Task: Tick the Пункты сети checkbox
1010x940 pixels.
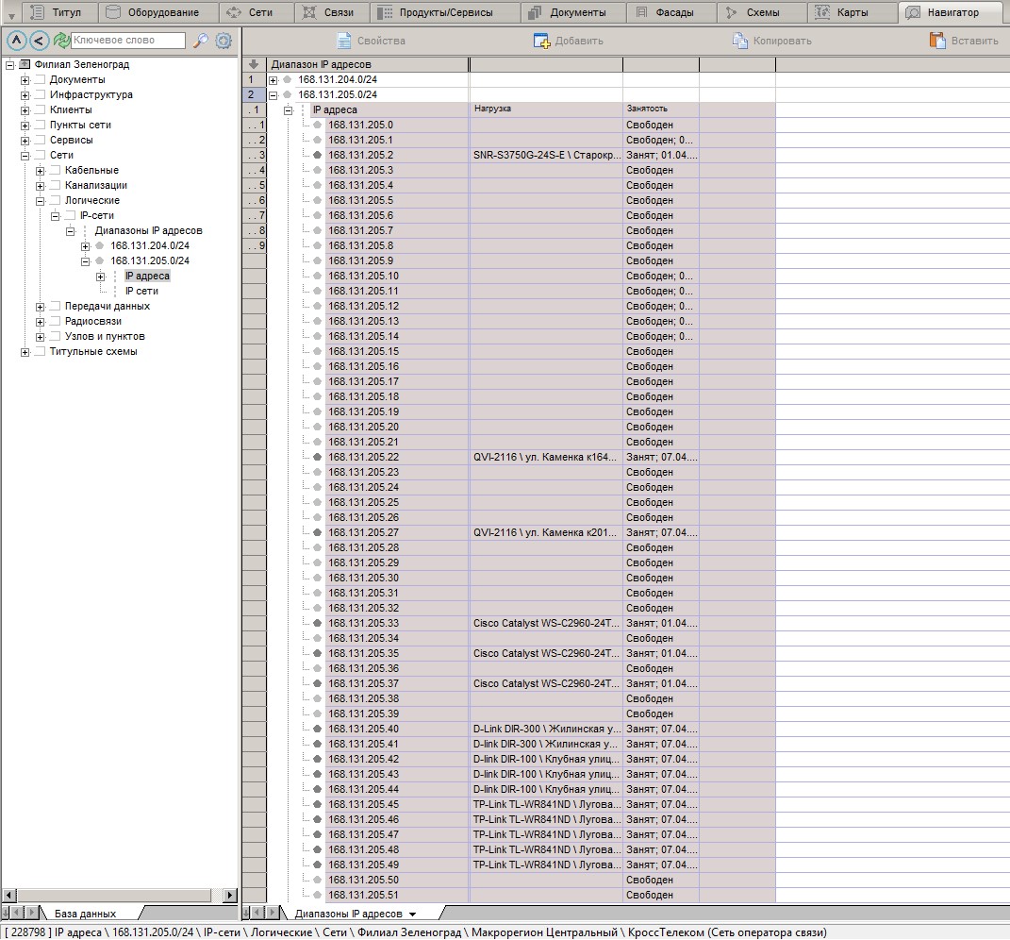Action: 40,126
